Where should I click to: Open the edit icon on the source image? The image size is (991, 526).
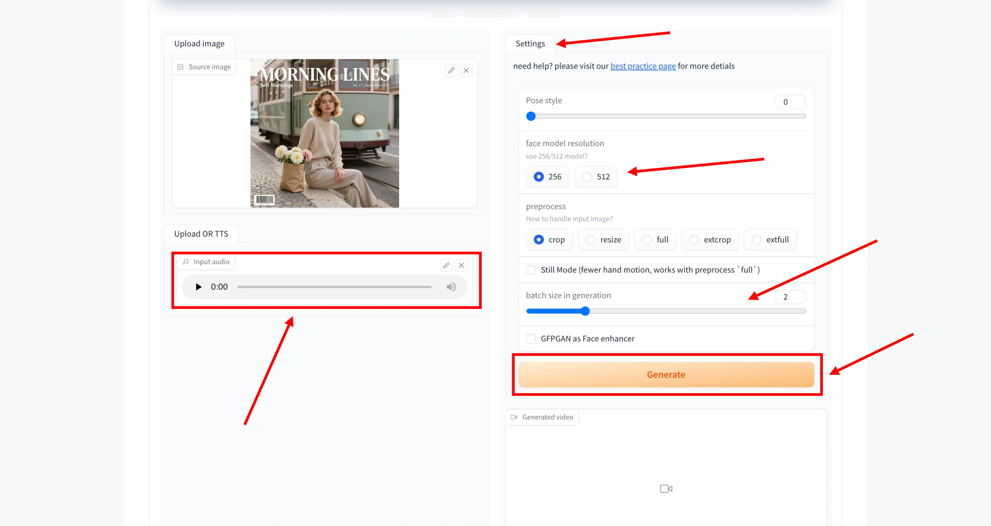point(451,70)
